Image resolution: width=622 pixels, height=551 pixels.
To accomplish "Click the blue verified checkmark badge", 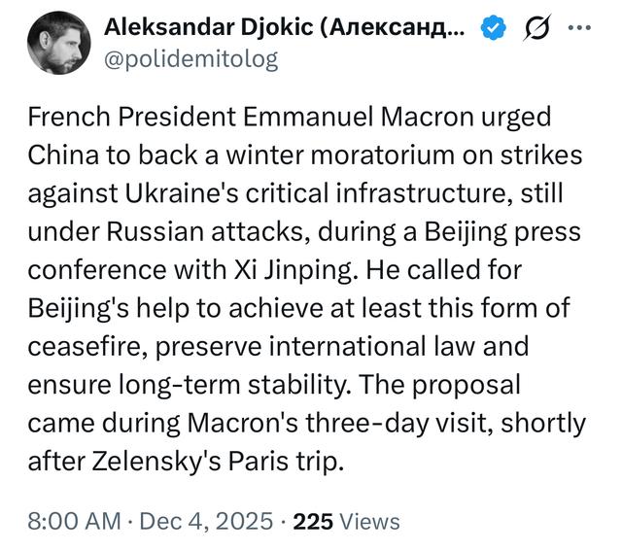I will (493, 27).
